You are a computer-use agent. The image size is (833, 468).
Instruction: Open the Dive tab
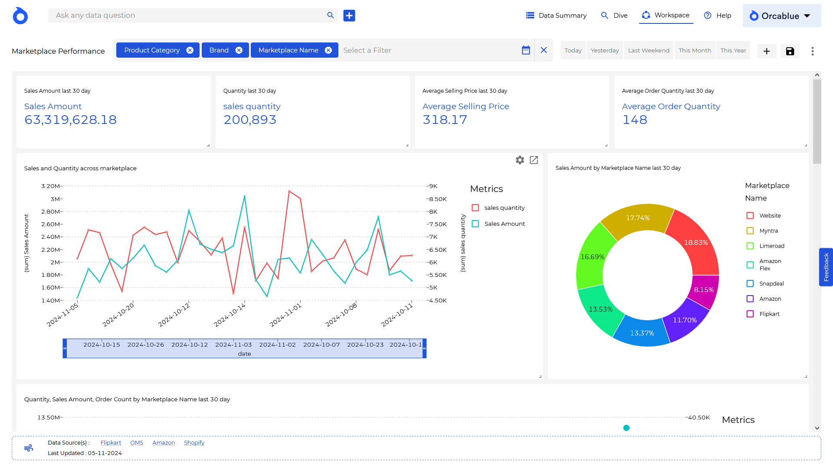[x=614, y=16]
